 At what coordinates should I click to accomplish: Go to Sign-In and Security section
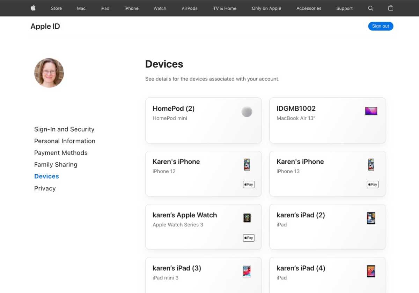point(64,129)
